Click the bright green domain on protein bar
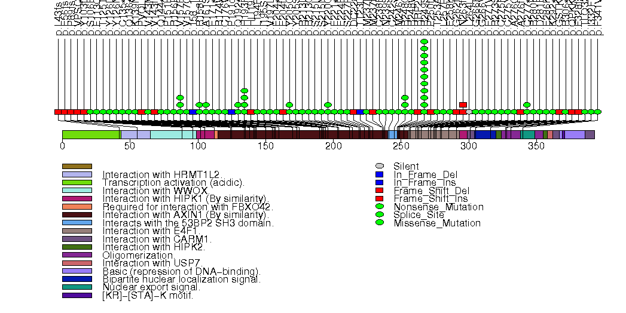The width and height of the screenshot is (626, 313). point(91,135)
